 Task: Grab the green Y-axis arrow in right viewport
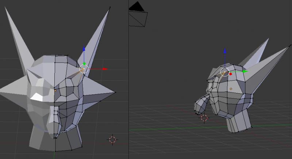pos(245,71)
